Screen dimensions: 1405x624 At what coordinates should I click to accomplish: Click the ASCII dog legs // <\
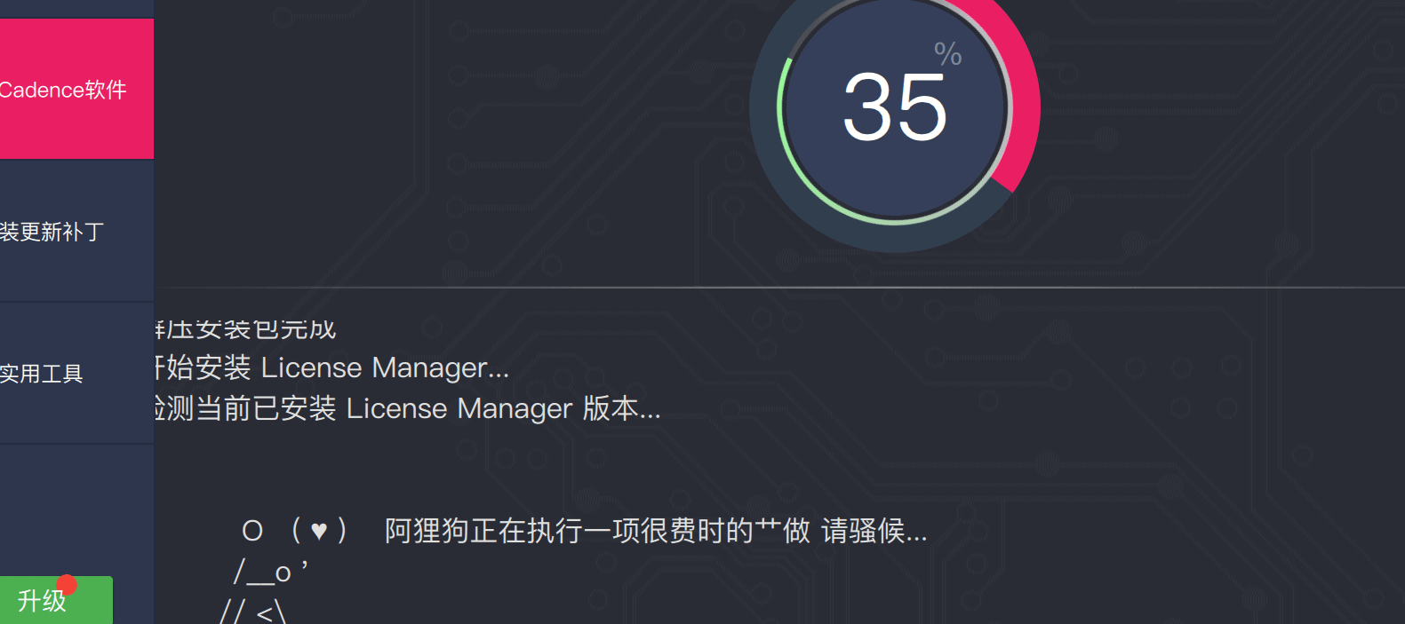(x=253, y=611)
